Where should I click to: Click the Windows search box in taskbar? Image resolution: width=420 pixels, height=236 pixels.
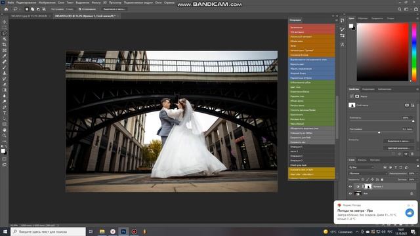(x=48, y=231)
